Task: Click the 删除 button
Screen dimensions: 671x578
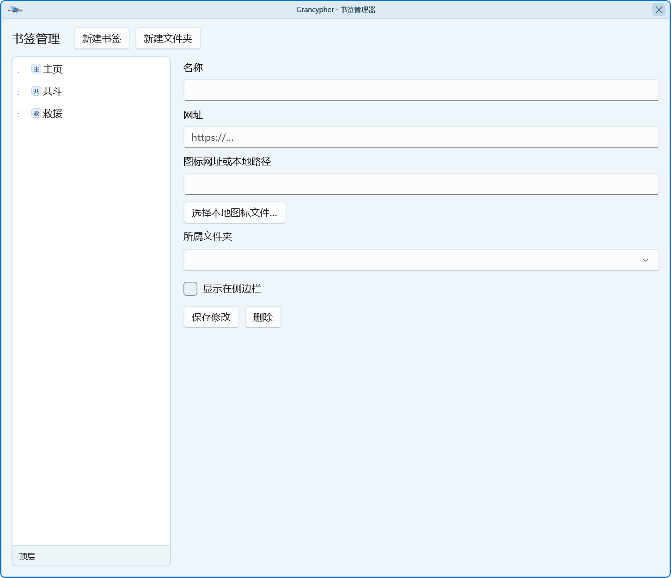Action: 263,317
